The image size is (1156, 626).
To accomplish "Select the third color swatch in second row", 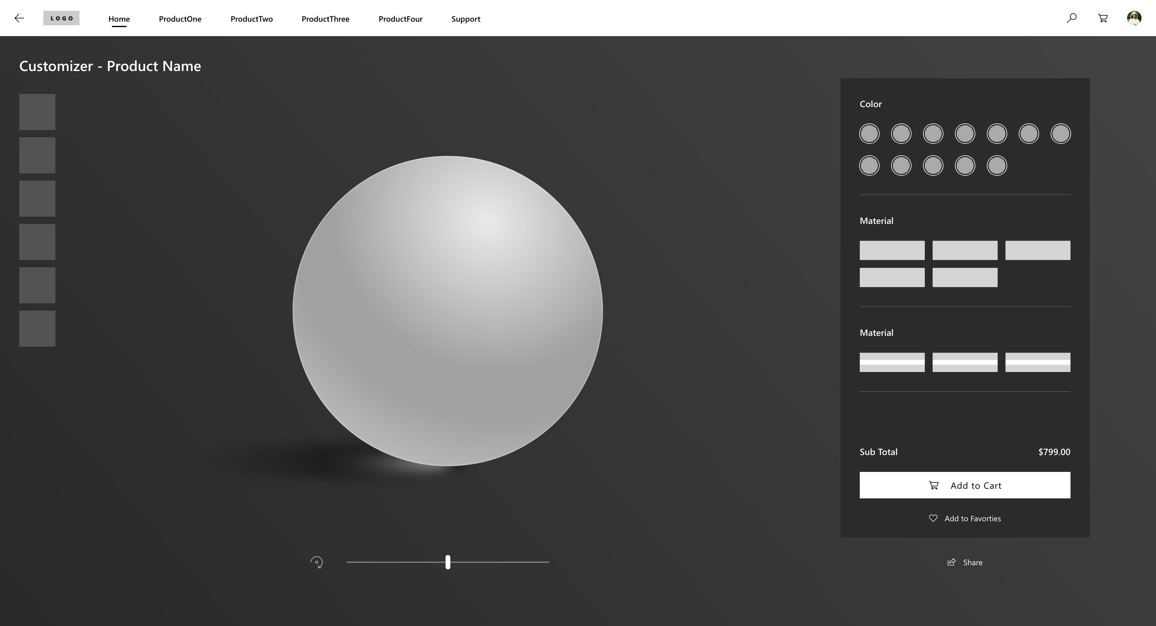I will pos(933,166).
